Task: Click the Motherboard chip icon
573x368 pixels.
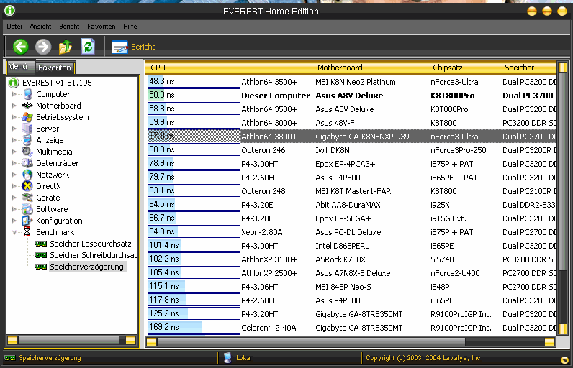Action: pyautogui.click(x=27, y=106)
